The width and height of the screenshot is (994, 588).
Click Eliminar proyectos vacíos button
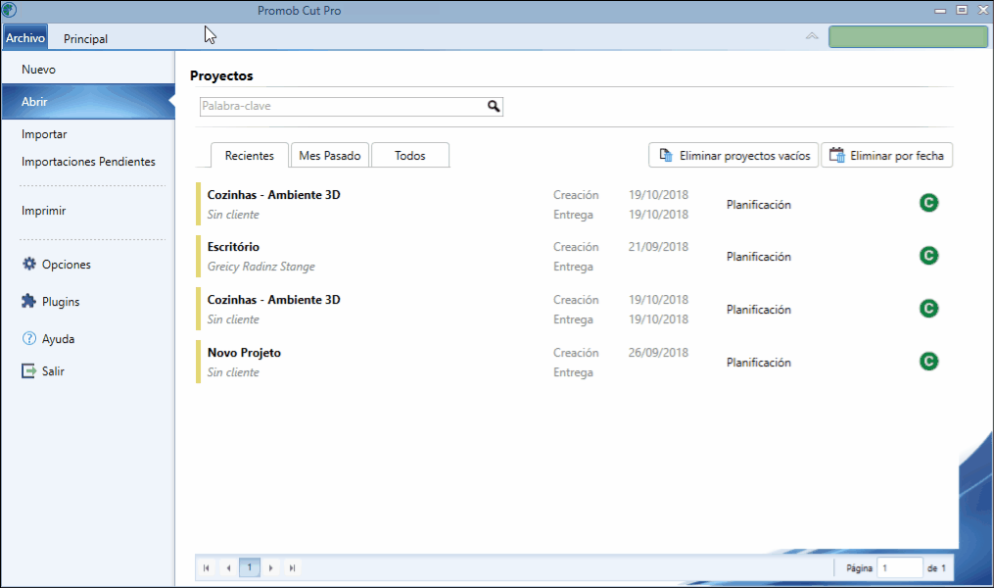coord(734,156)
